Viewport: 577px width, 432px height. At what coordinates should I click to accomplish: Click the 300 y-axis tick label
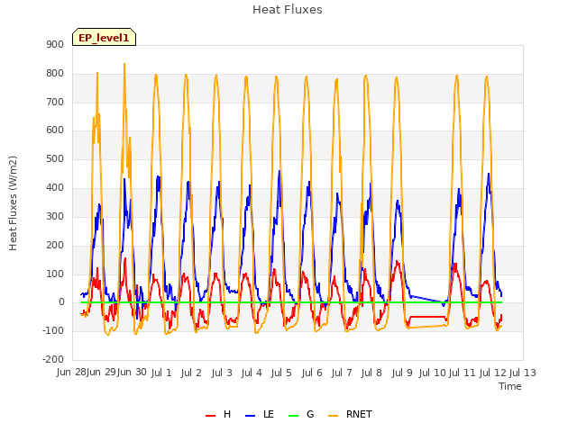click(x=55, y=216)
